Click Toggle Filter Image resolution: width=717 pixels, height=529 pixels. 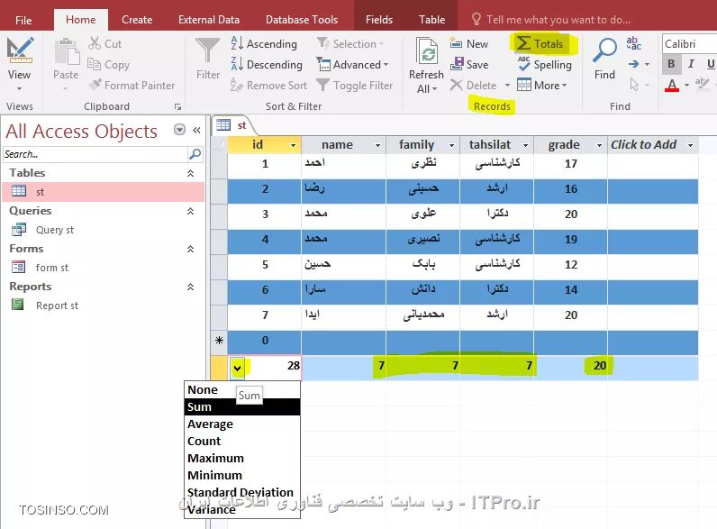355,85
